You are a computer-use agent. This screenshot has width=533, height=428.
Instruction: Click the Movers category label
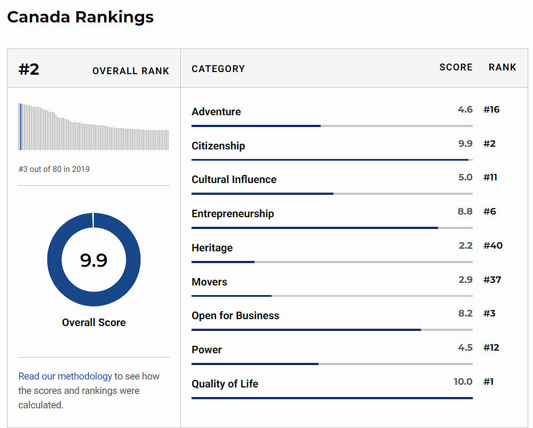(x=209, y=282)
